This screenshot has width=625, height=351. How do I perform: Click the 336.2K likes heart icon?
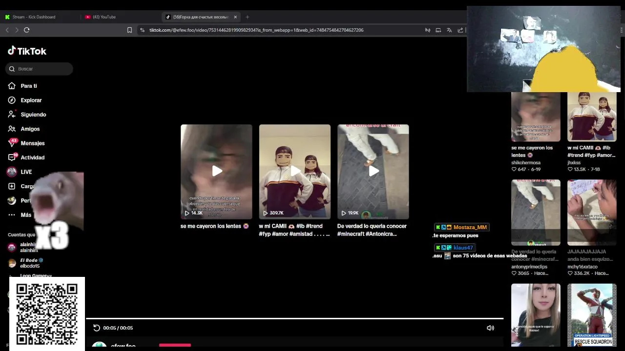(x=570, y=273)
